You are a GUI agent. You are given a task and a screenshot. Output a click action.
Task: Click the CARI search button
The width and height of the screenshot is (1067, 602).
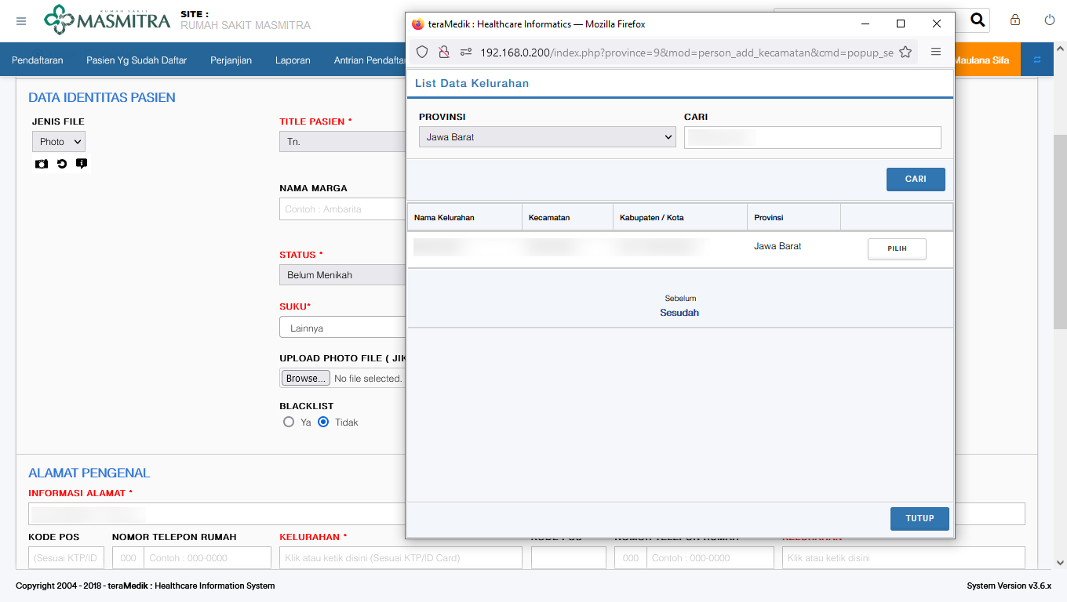coord(916,180)
